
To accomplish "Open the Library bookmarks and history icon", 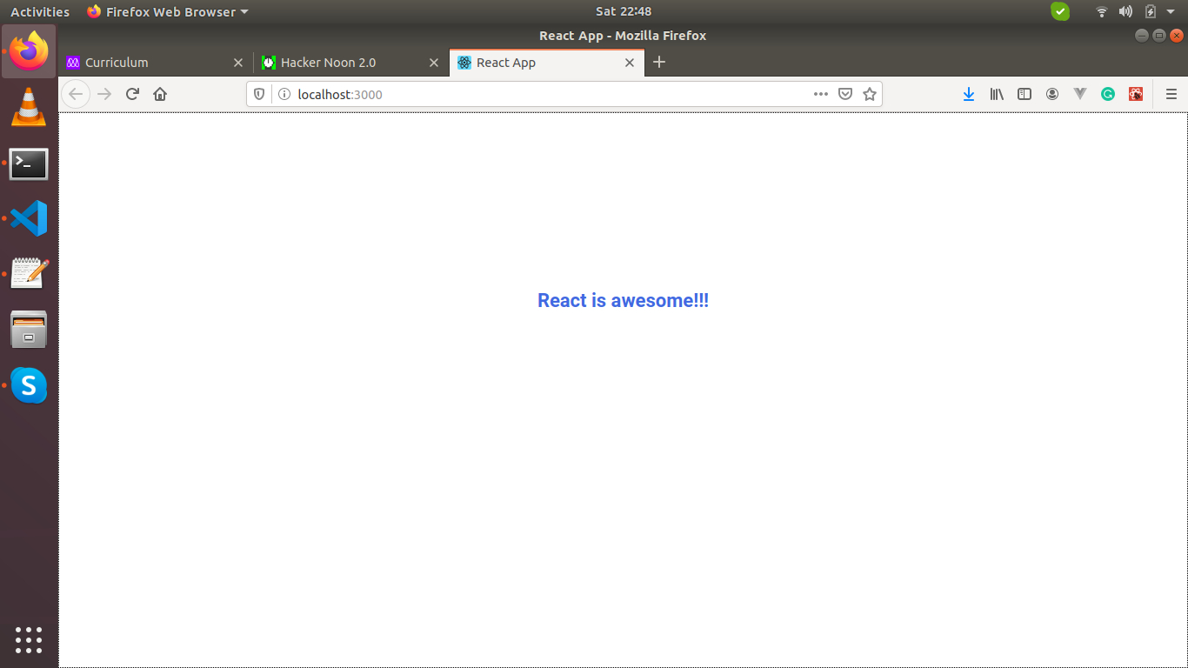I will pyautogui.click(x=996, y=94).
